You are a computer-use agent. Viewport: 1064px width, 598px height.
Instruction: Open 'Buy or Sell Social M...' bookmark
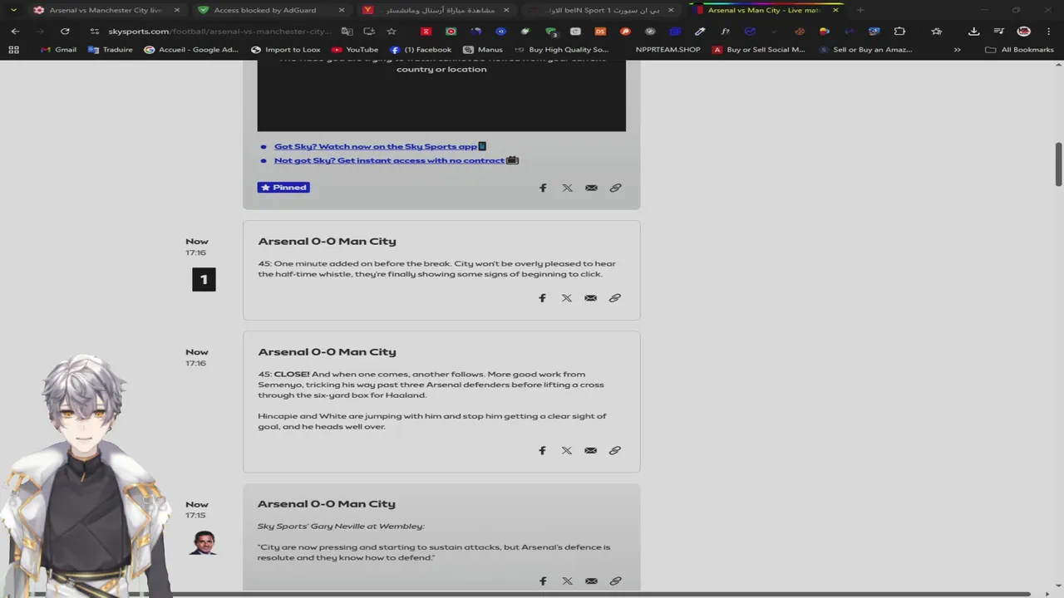[759, 50]
